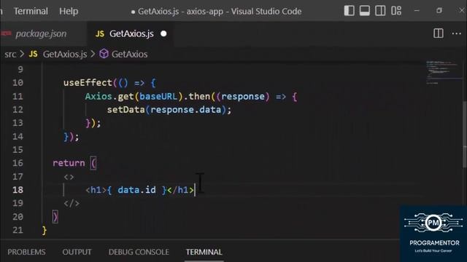Open the PROBLEMS panel tab
The height and width of the screenshot is (262, 467).
point(26,252)
